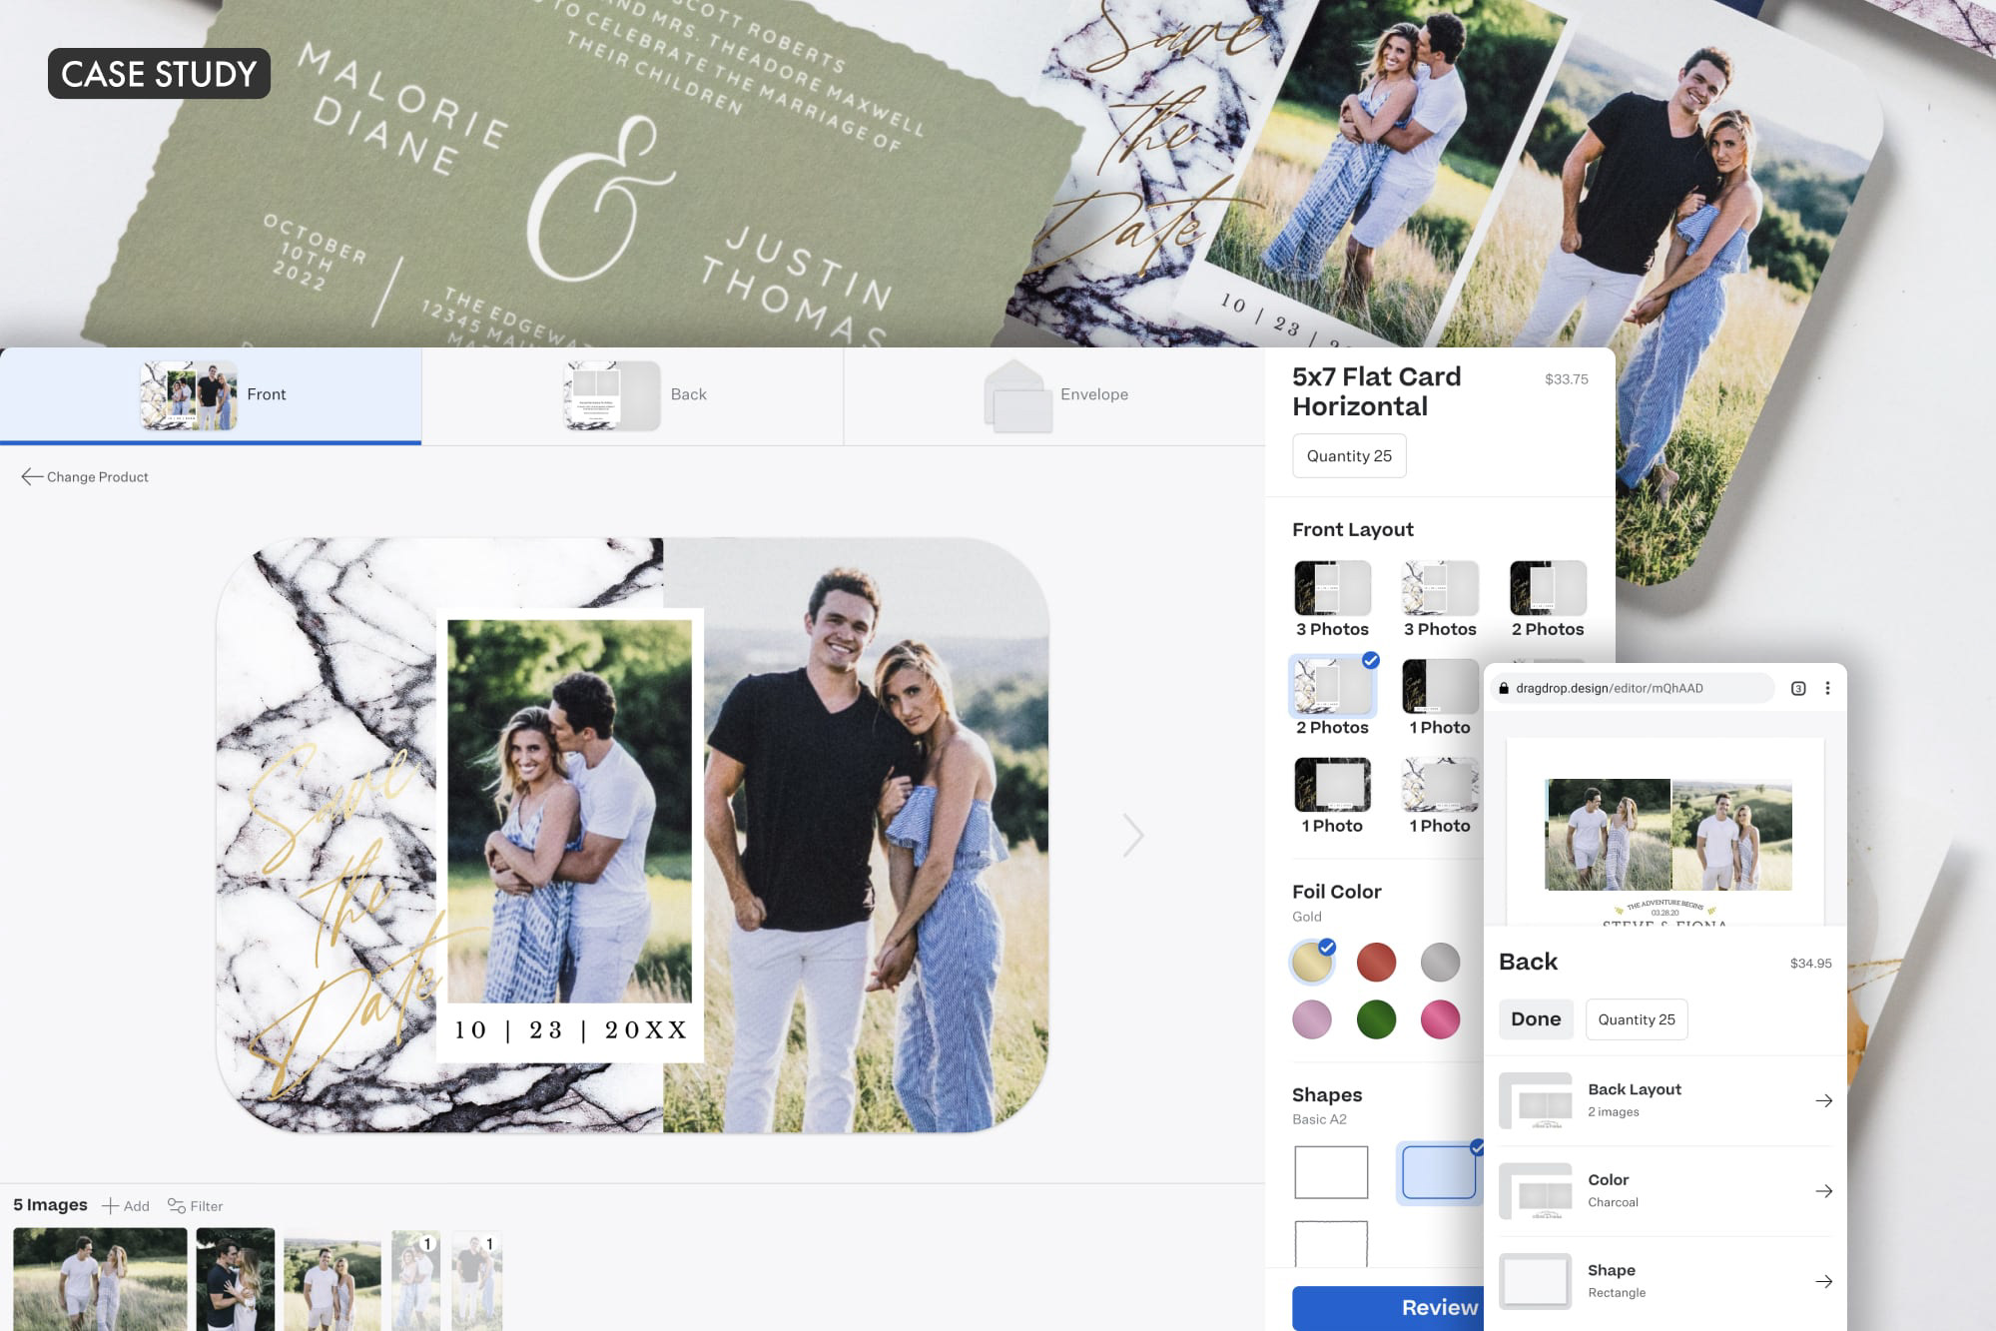Click the arrow icon in Shape row
Viewport: 1996px width, 1331px height.
coord(1823,1281)
